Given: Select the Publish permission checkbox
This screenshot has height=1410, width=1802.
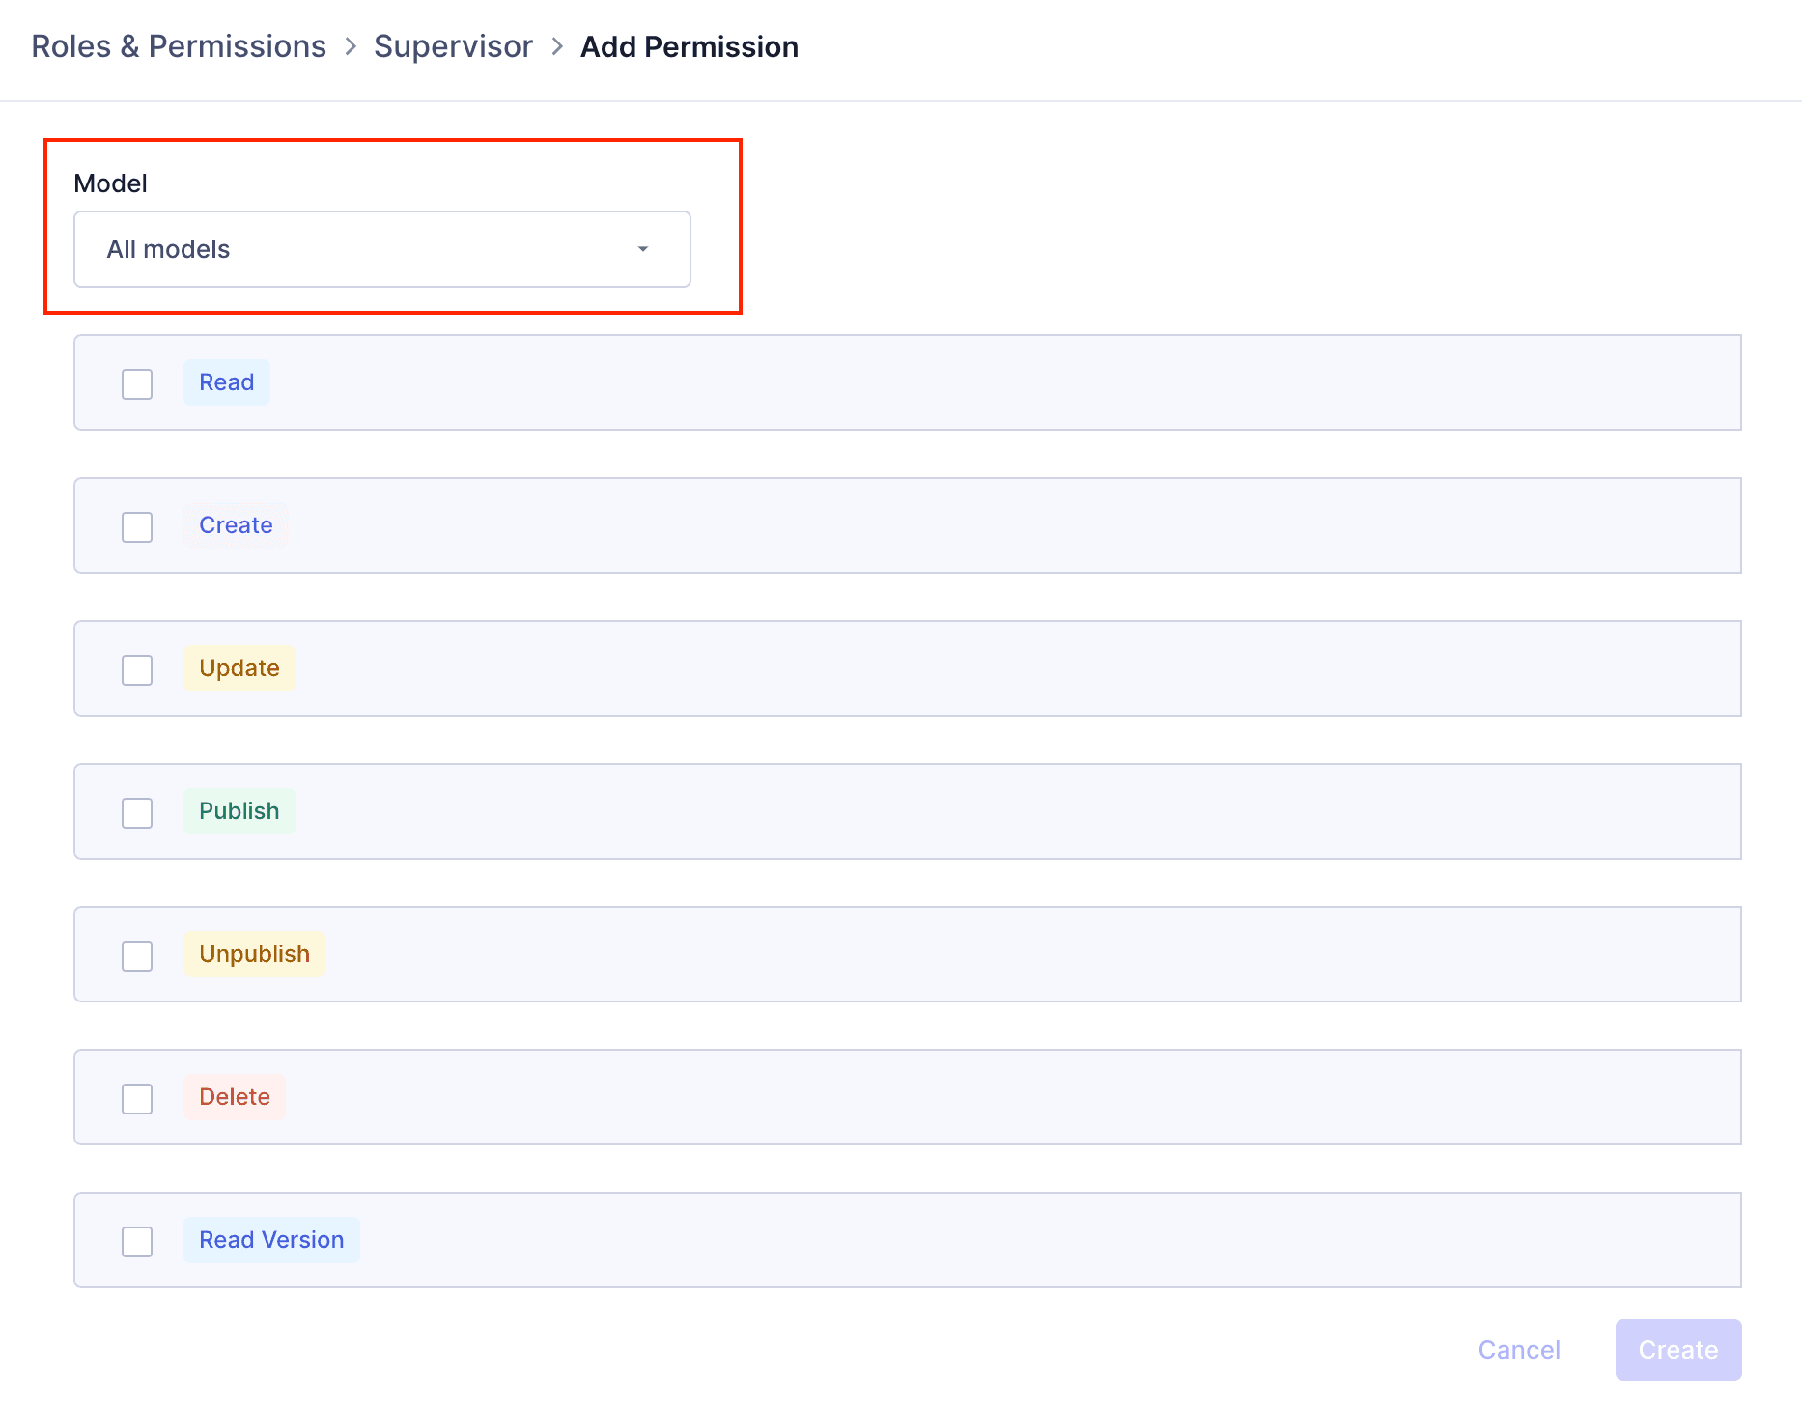Looking at the screenshot, I should click(137, 812).
